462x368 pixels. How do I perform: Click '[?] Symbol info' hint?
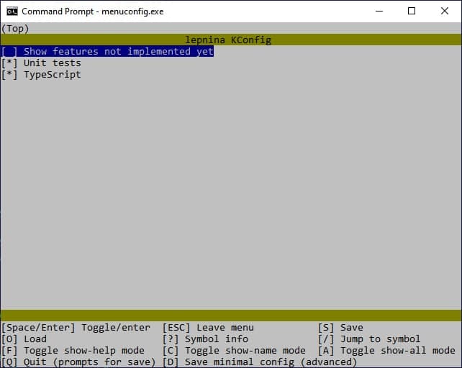tap(205, 339)
